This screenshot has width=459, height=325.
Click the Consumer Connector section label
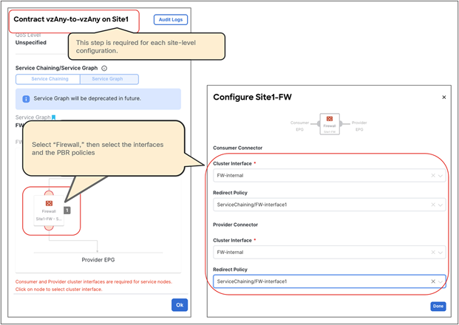238,148
